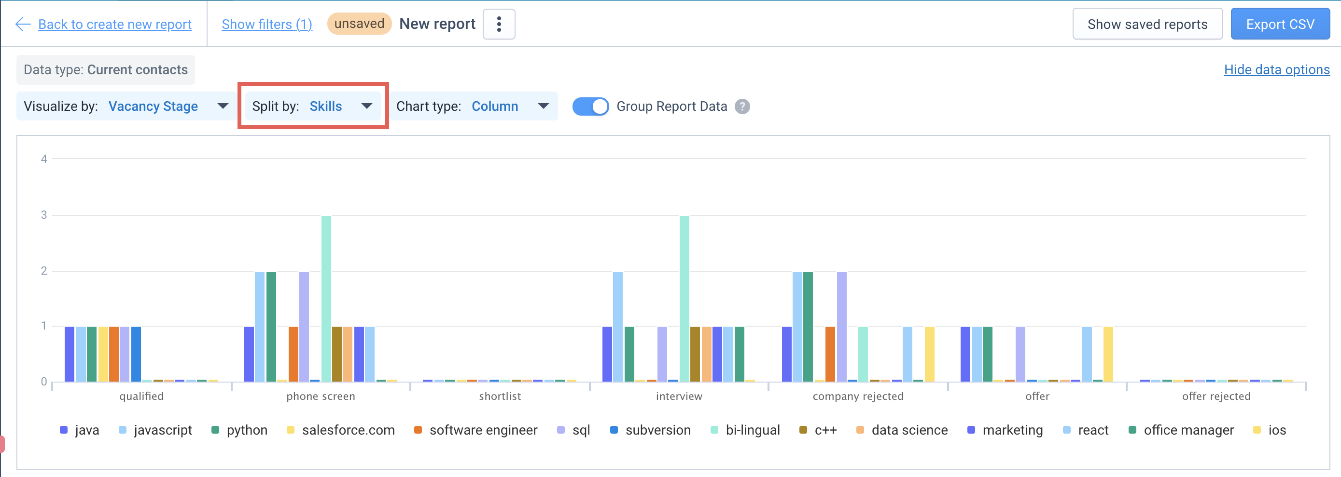Open the Visualize by Vacancy Stage dropdown
The image size is (1341, 477).
pyautogui.click(x=126, y=106)
